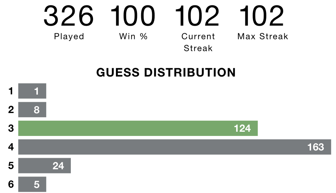
Task: Click row label 4 in the guess distribution
Action: 11,147
